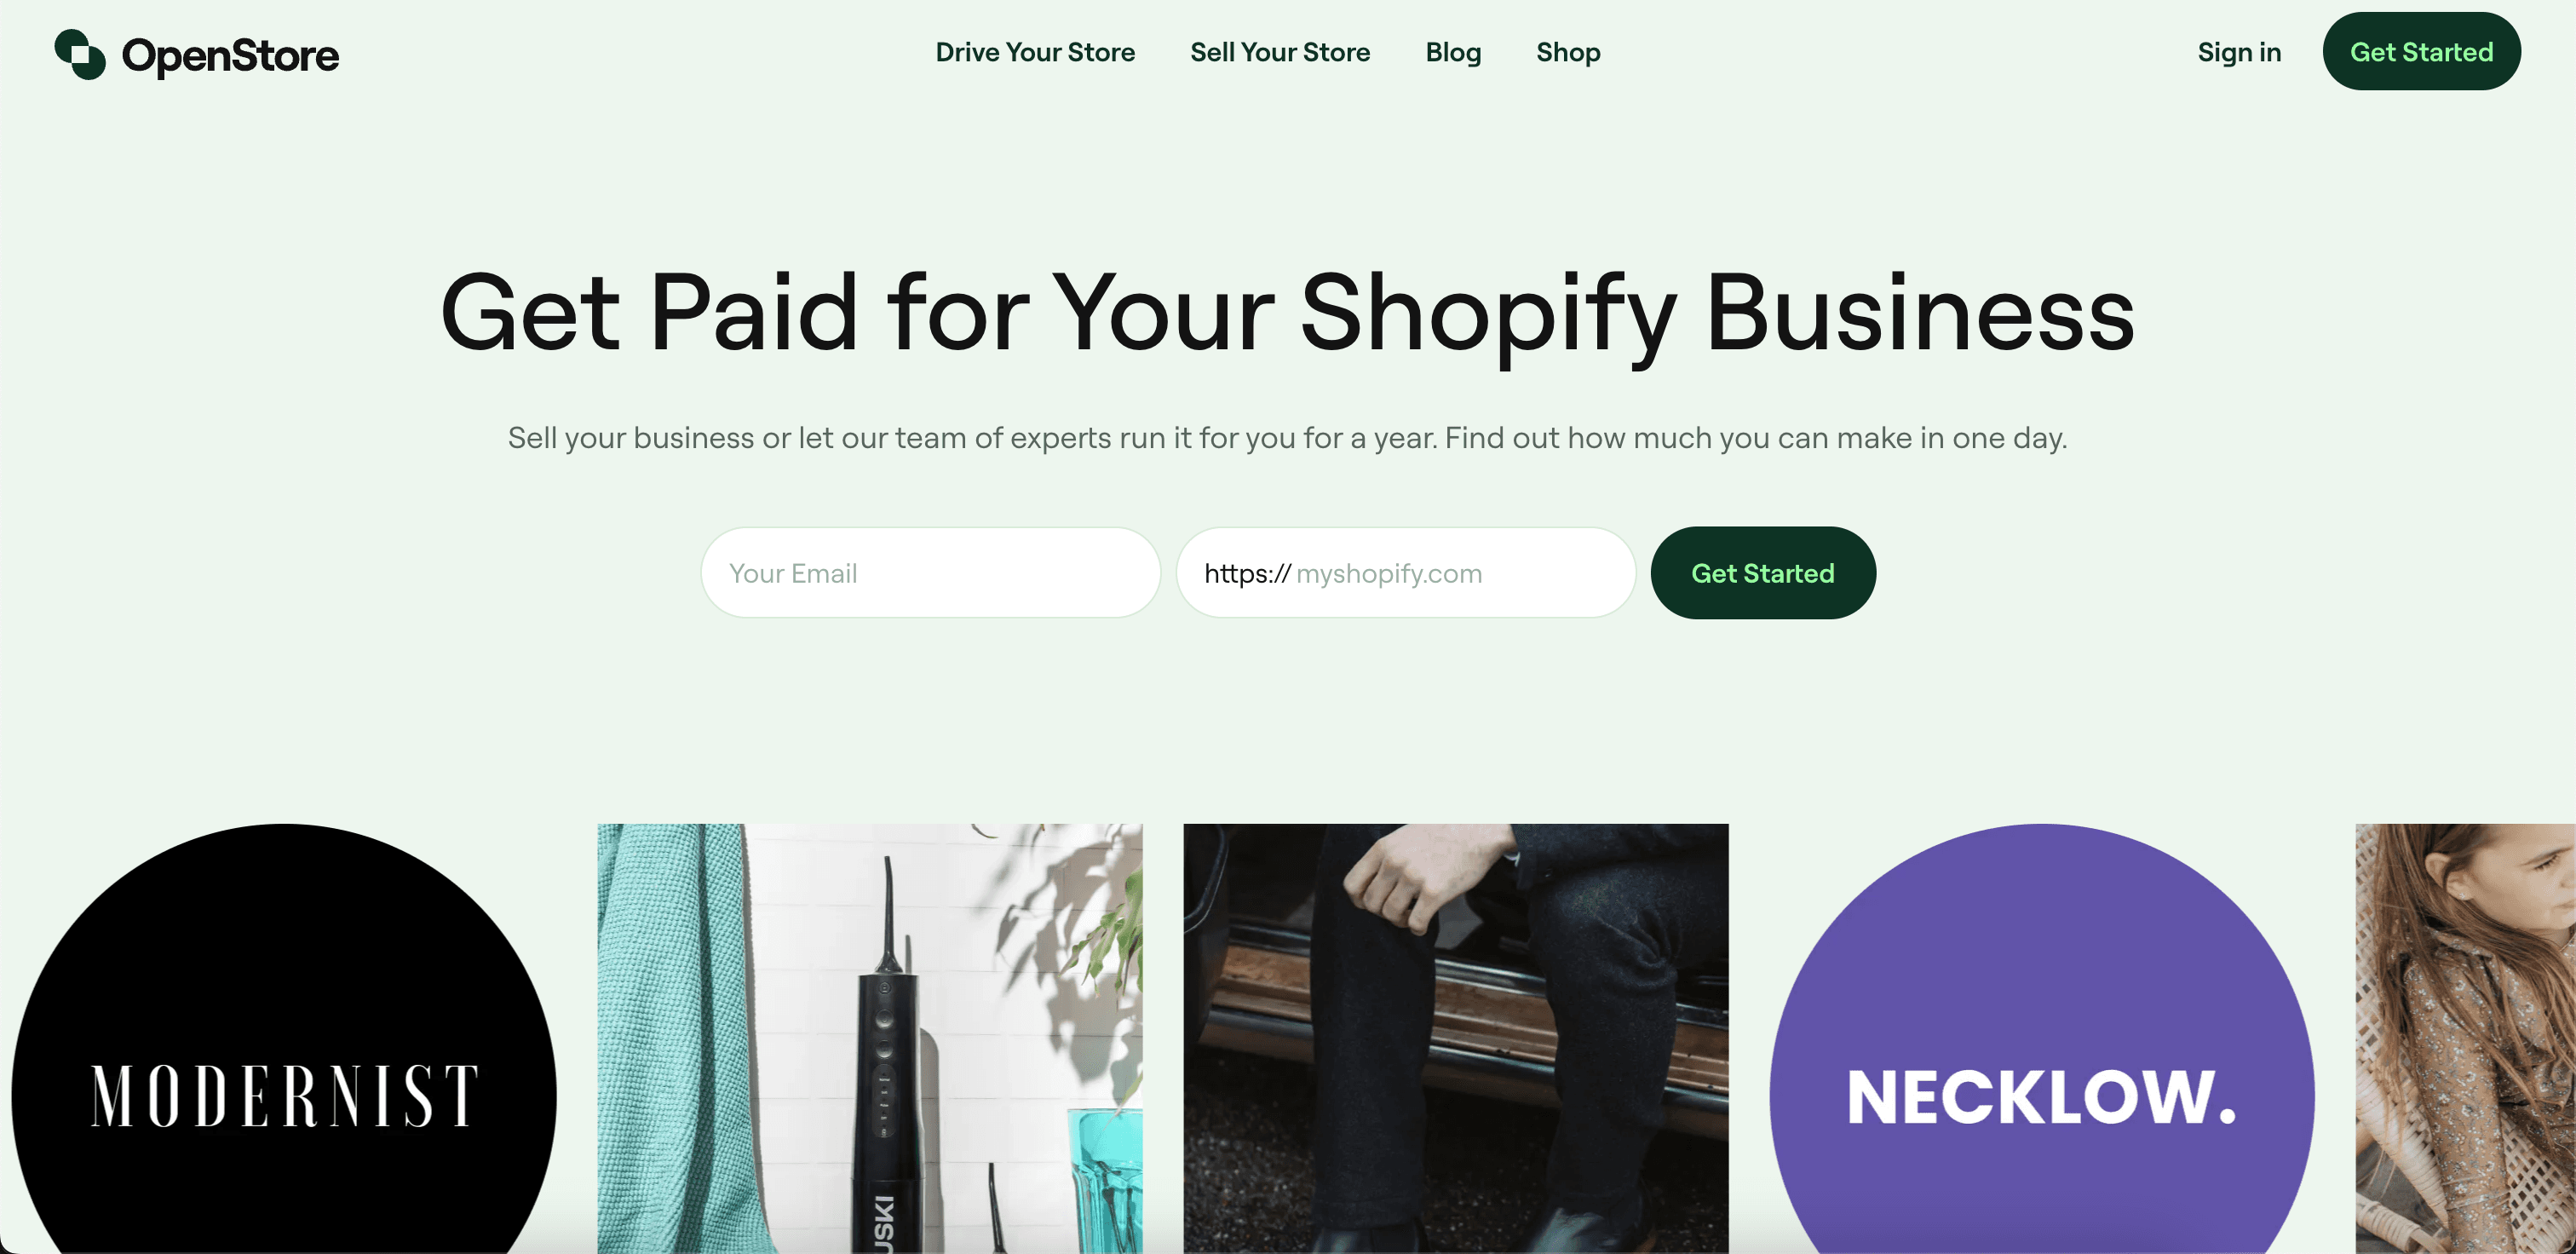Click header Get Started button

pyautogui.click(x=2421, y=51)
